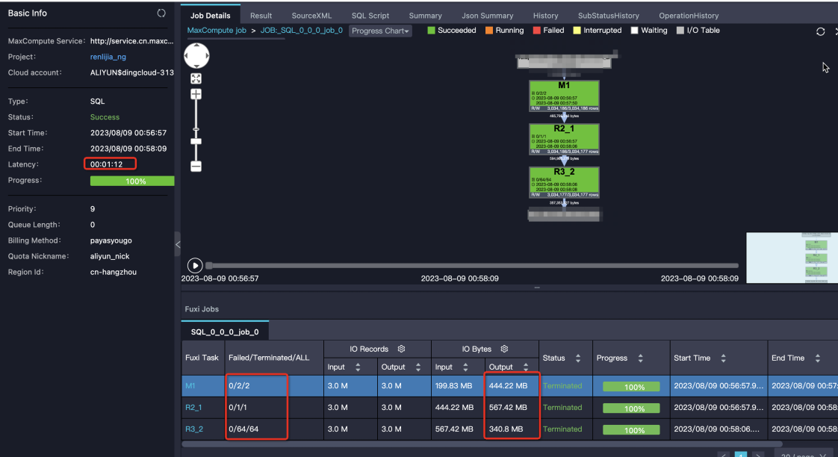The height and width of the screenshot is (457, 838).
Task: Open the Progress Chart dropdown
Action: (x=380, y=31)
